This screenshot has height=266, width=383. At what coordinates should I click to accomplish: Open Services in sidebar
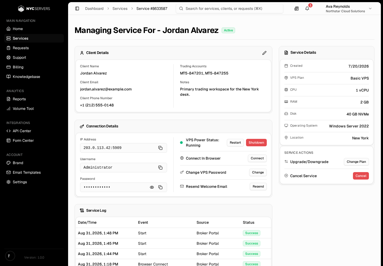point(34,38)
